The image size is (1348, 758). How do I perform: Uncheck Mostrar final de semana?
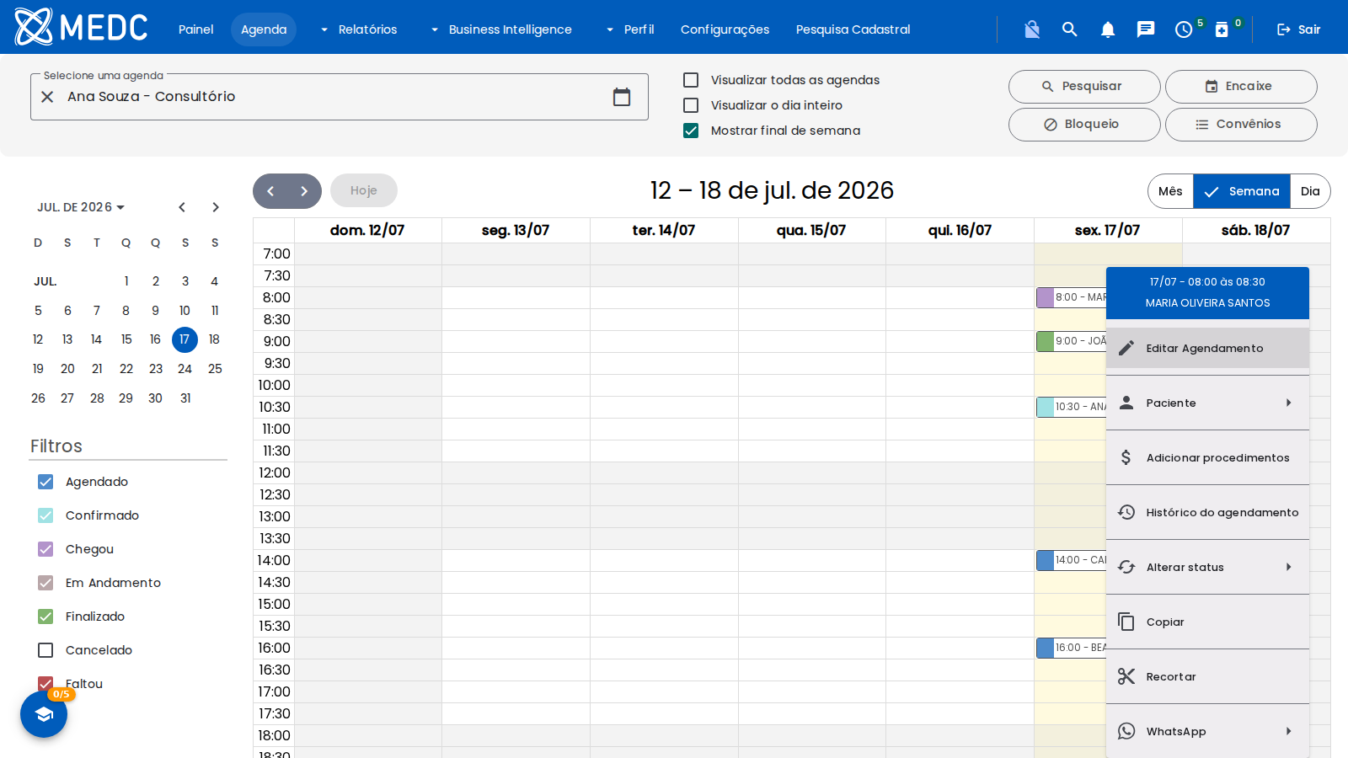coord(691,131)
